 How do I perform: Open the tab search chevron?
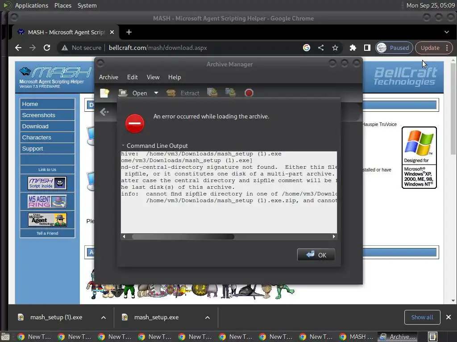click(446, 32)
